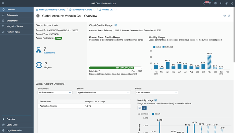Viewport: 235px width, 133px height.
Task: Click the 2 Regions count
Action: (45, 64)
